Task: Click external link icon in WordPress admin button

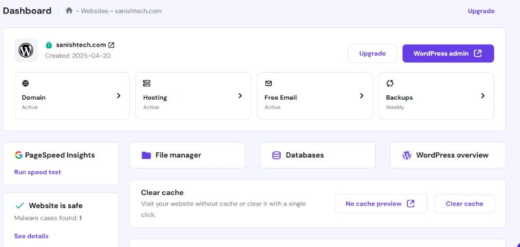Action: [x=478, y=54]
